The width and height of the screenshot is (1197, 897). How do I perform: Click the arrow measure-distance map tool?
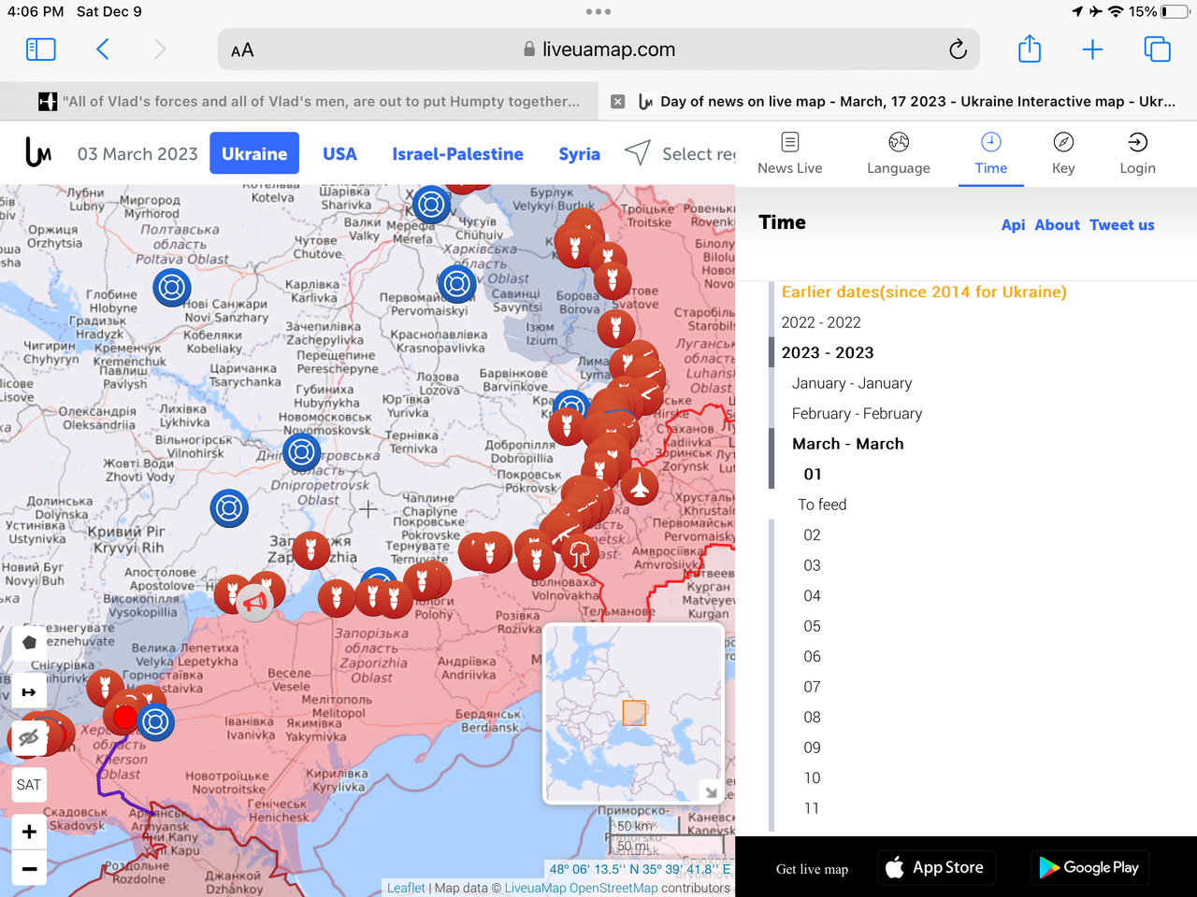(x=29, y=692)
